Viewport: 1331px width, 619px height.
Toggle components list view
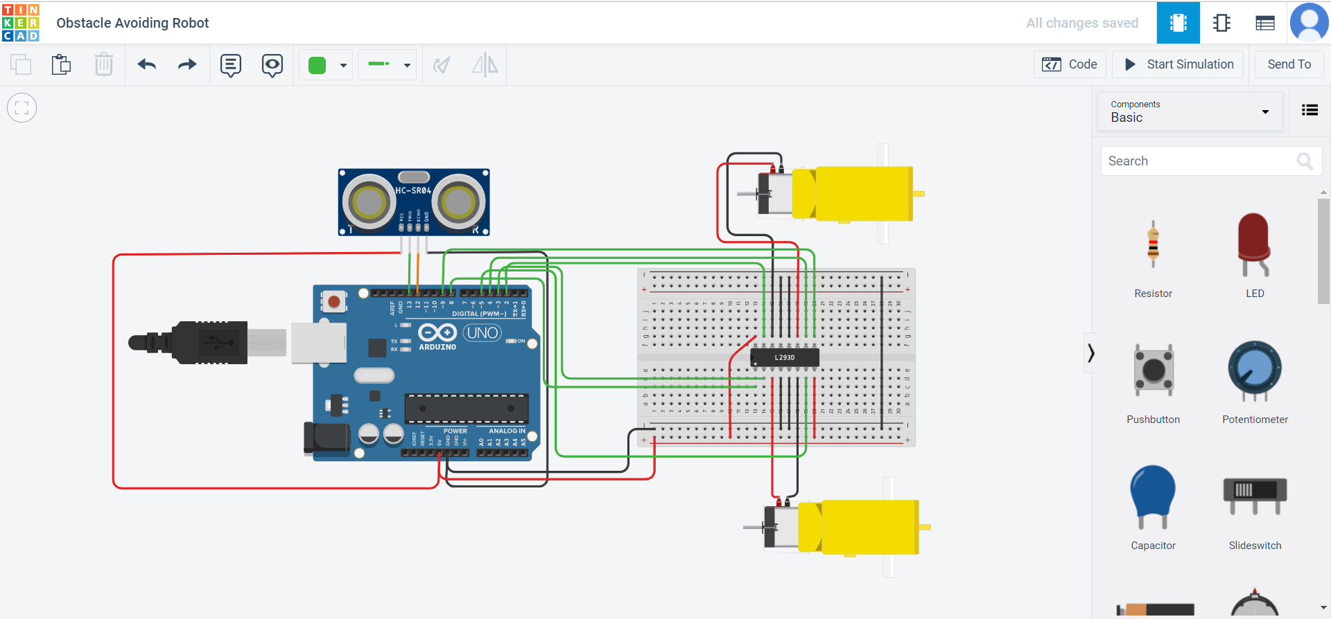click(x=1310, y=110)
